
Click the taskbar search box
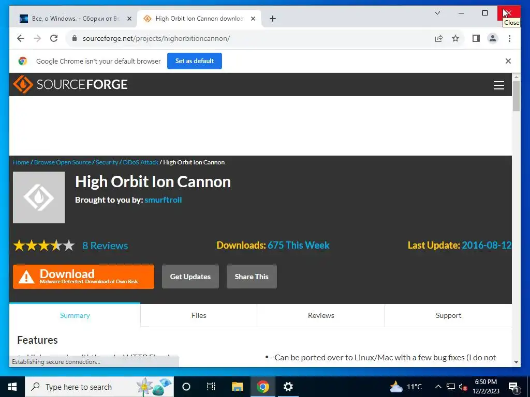[99, 387]
